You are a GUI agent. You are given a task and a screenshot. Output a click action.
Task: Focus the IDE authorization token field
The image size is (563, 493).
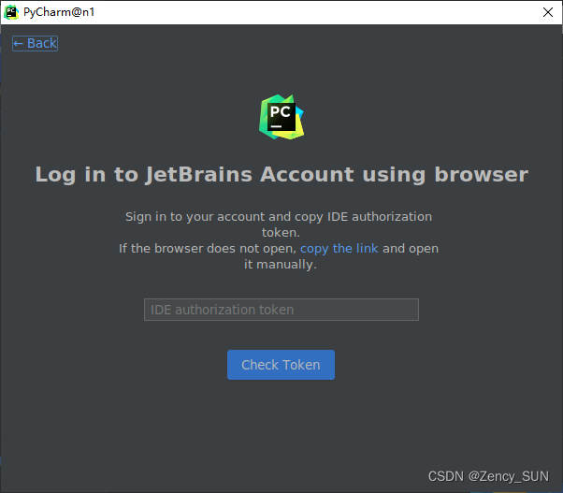point(281,310)
